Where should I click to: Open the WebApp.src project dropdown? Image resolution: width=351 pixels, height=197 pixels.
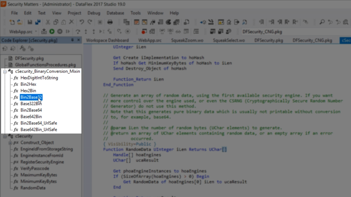(36, 31)
